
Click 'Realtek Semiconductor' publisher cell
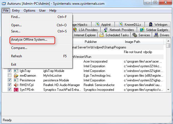tap(99, 85)
